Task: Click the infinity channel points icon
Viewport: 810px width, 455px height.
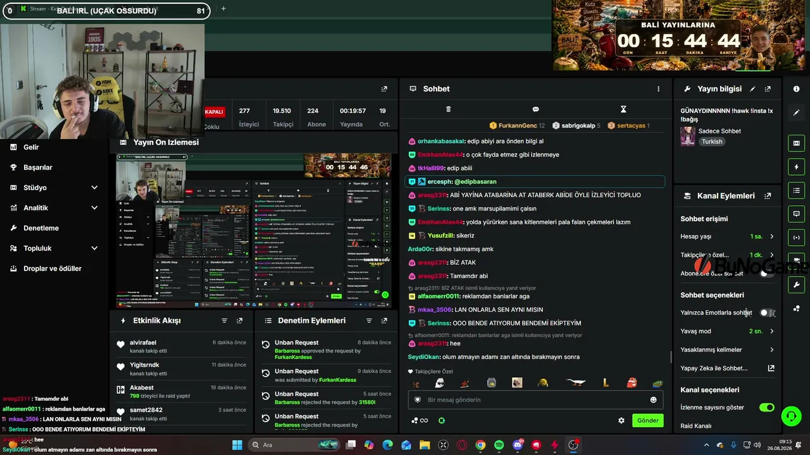Action: 420,420
